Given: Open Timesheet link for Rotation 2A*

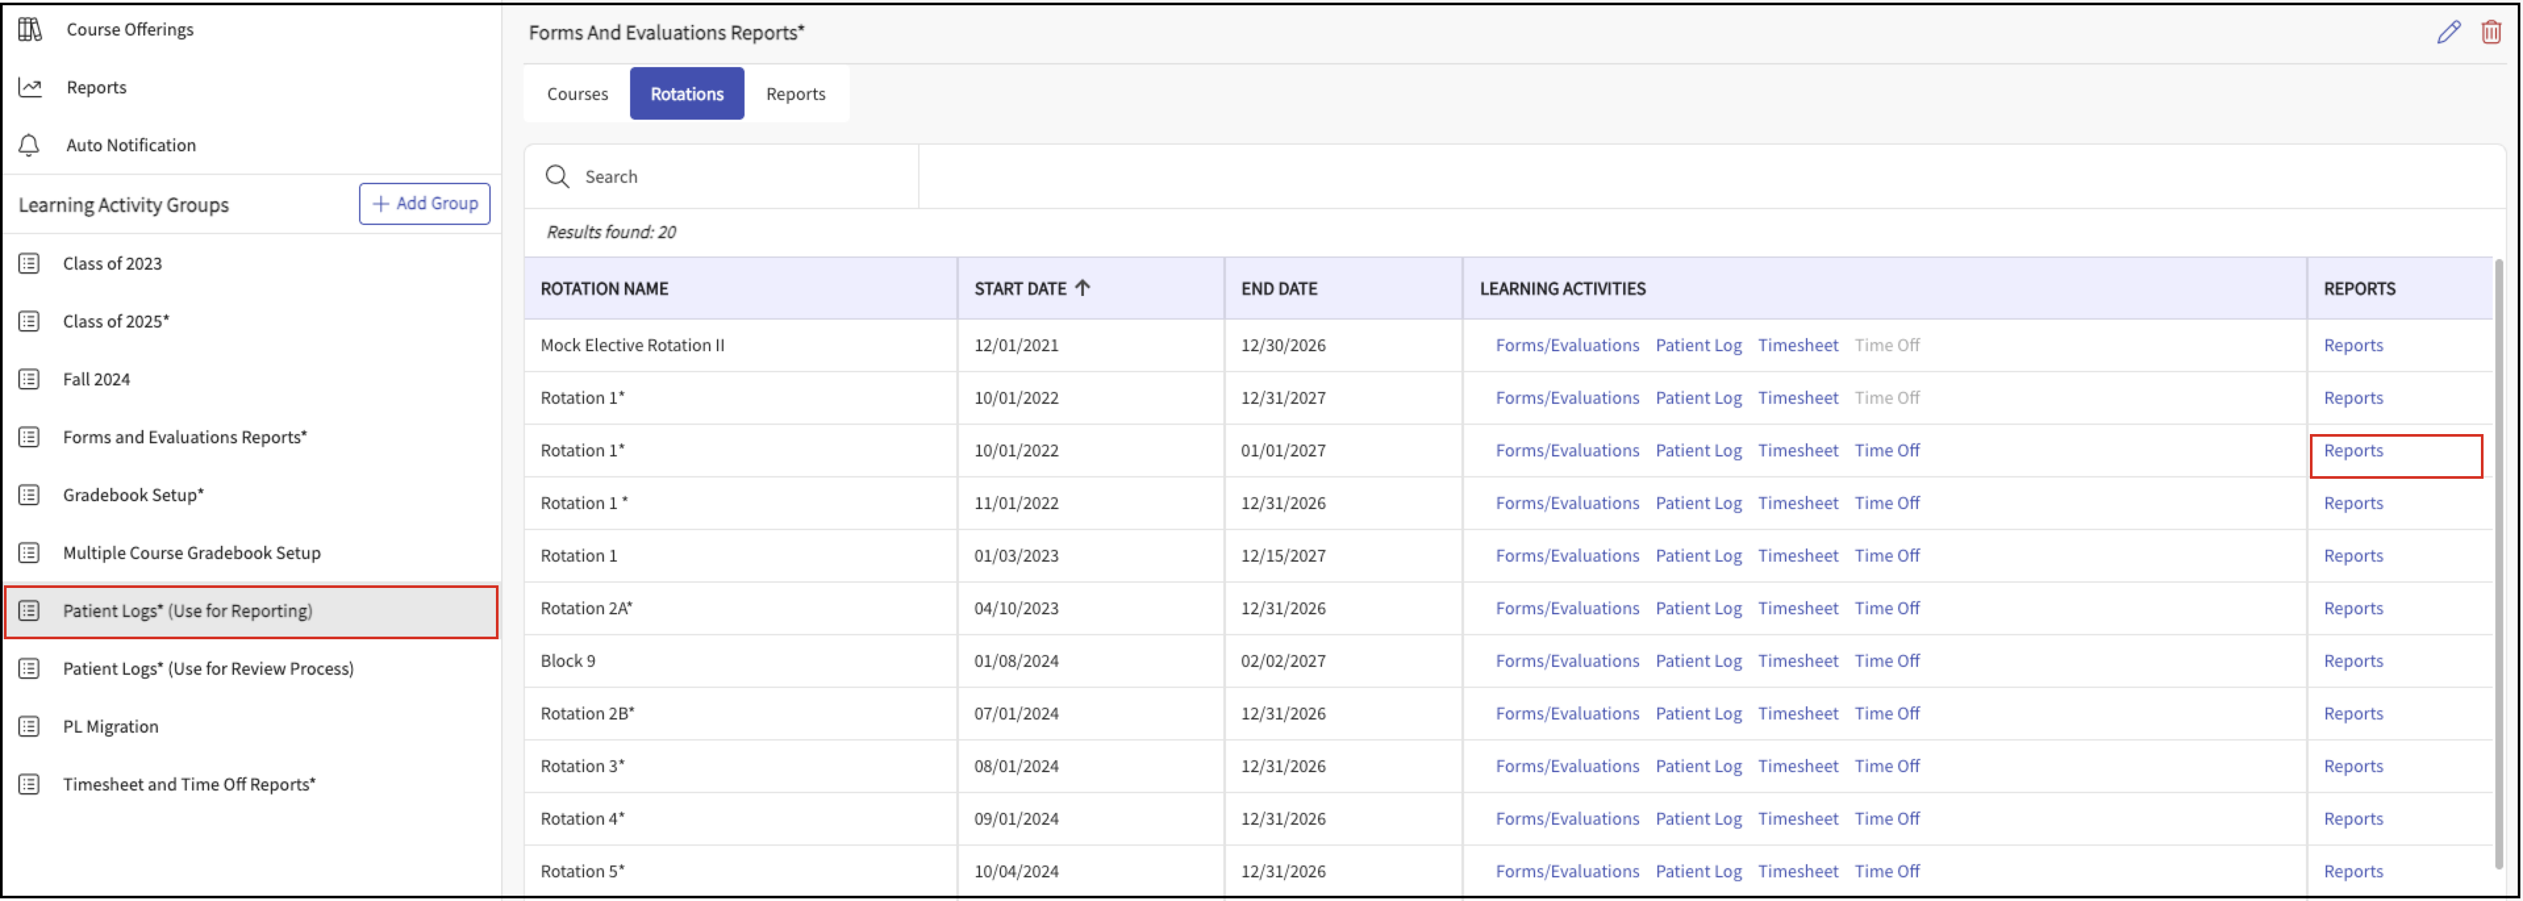Looking at the screenshot, I should [1798, 608].
